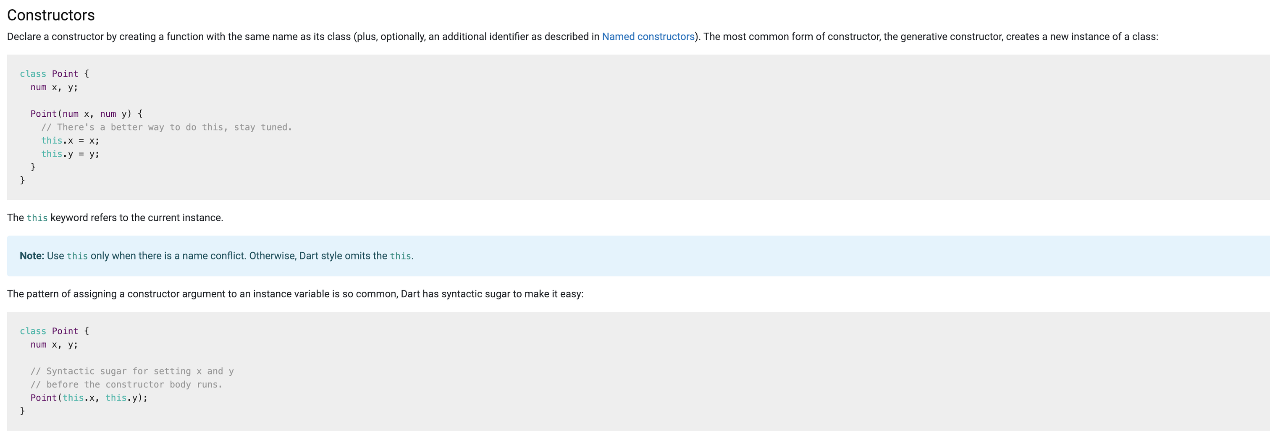The width and height of the screenshot is (1270, 432).
Task: Click the 'Point(this.x, this.y);' code line
Action: click(x=89, y=398)
